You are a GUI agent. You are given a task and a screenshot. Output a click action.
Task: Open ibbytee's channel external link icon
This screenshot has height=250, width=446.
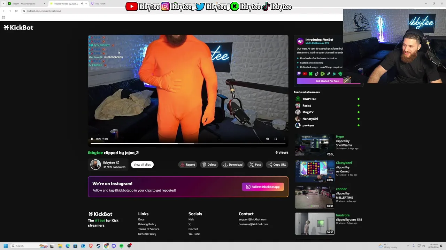pos(117,162)
